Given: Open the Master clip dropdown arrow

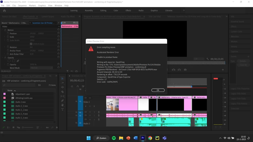Looking at the screenshot, I should [30, 23].
